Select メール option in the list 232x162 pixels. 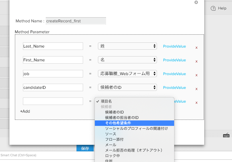(111, 145)
